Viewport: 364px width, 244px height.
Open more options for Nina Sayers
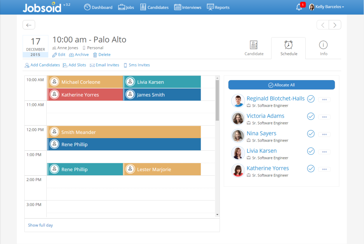coord(324,134)
